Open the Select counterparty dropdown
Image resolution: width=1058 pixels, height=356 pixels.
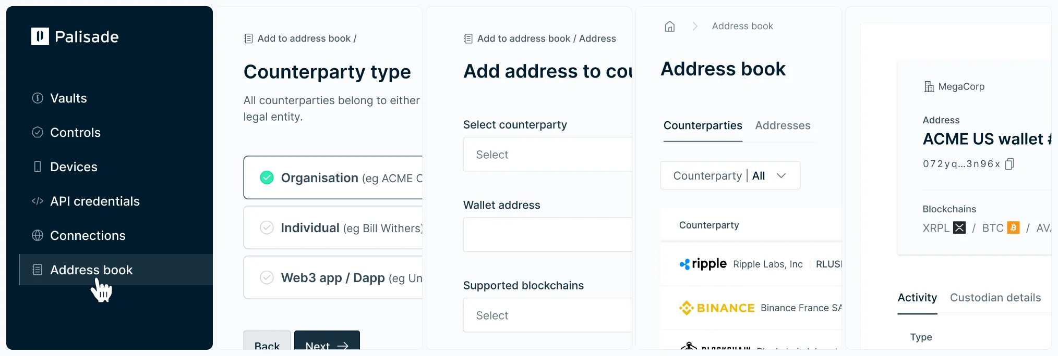[547, 155]
